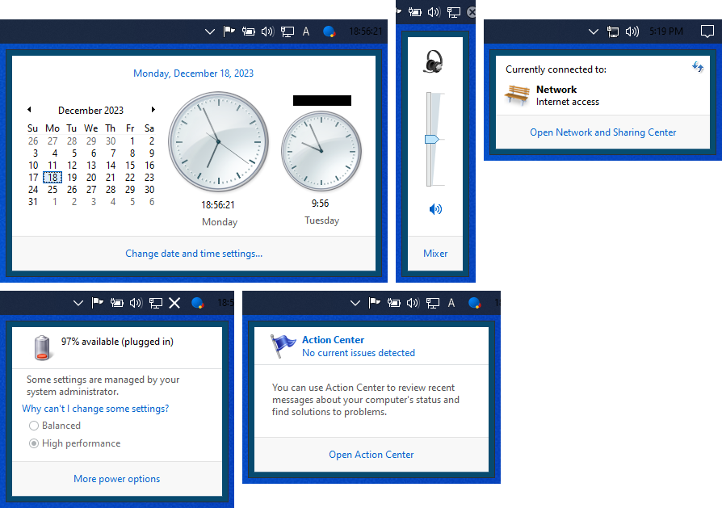Click the blue arrows icon in network popup
Screen dimensions: 722x508
pos(697,67)
